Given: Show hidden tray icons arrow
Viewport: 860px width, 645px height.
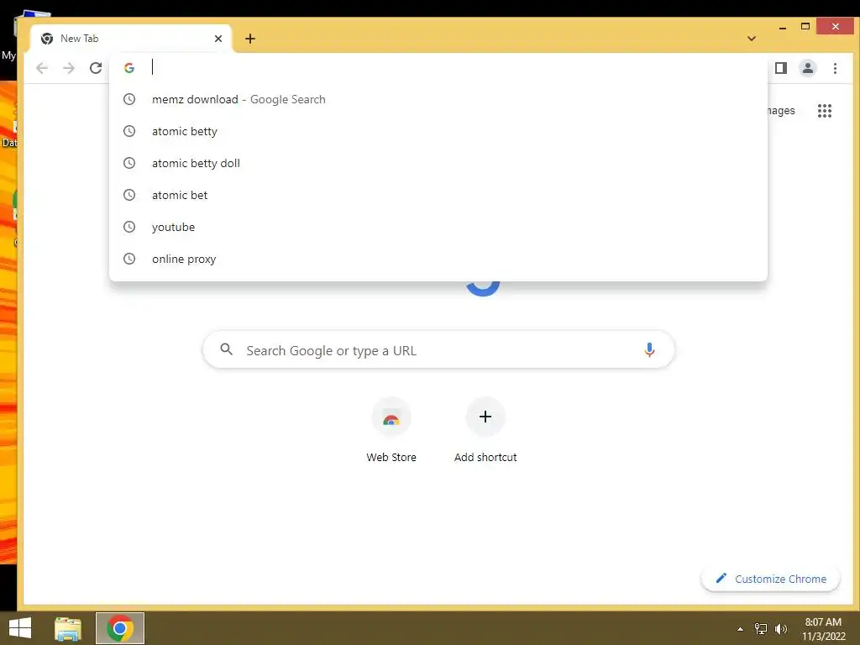Looking at the screenshot, I should pos(740,629).
